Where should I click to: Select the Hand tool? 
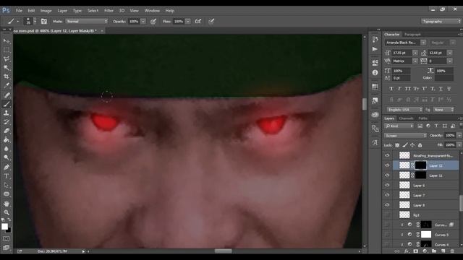pyautogui.click(x=7, y=204)
